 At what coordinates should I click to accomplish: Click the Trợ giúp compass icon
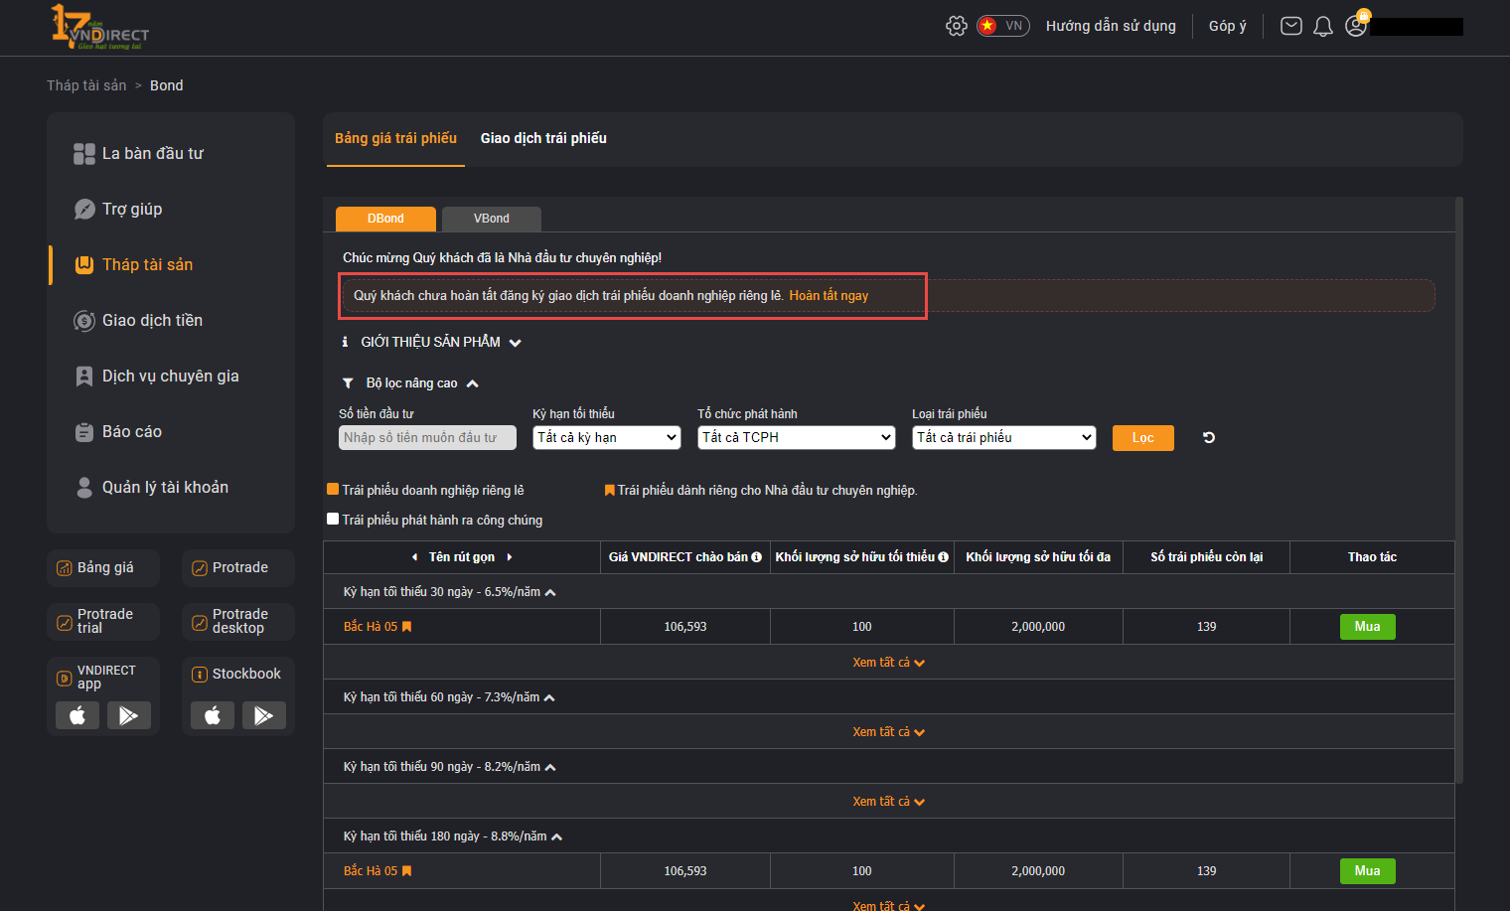point(84,210)
